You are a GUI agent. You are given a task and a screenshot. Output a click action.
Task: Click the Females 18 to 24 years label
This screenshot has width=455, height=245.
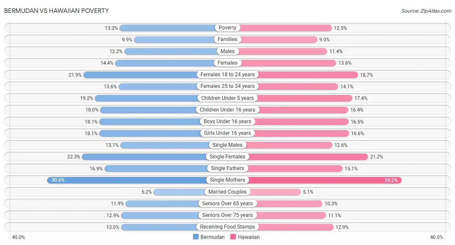click(x=227, y=74)
